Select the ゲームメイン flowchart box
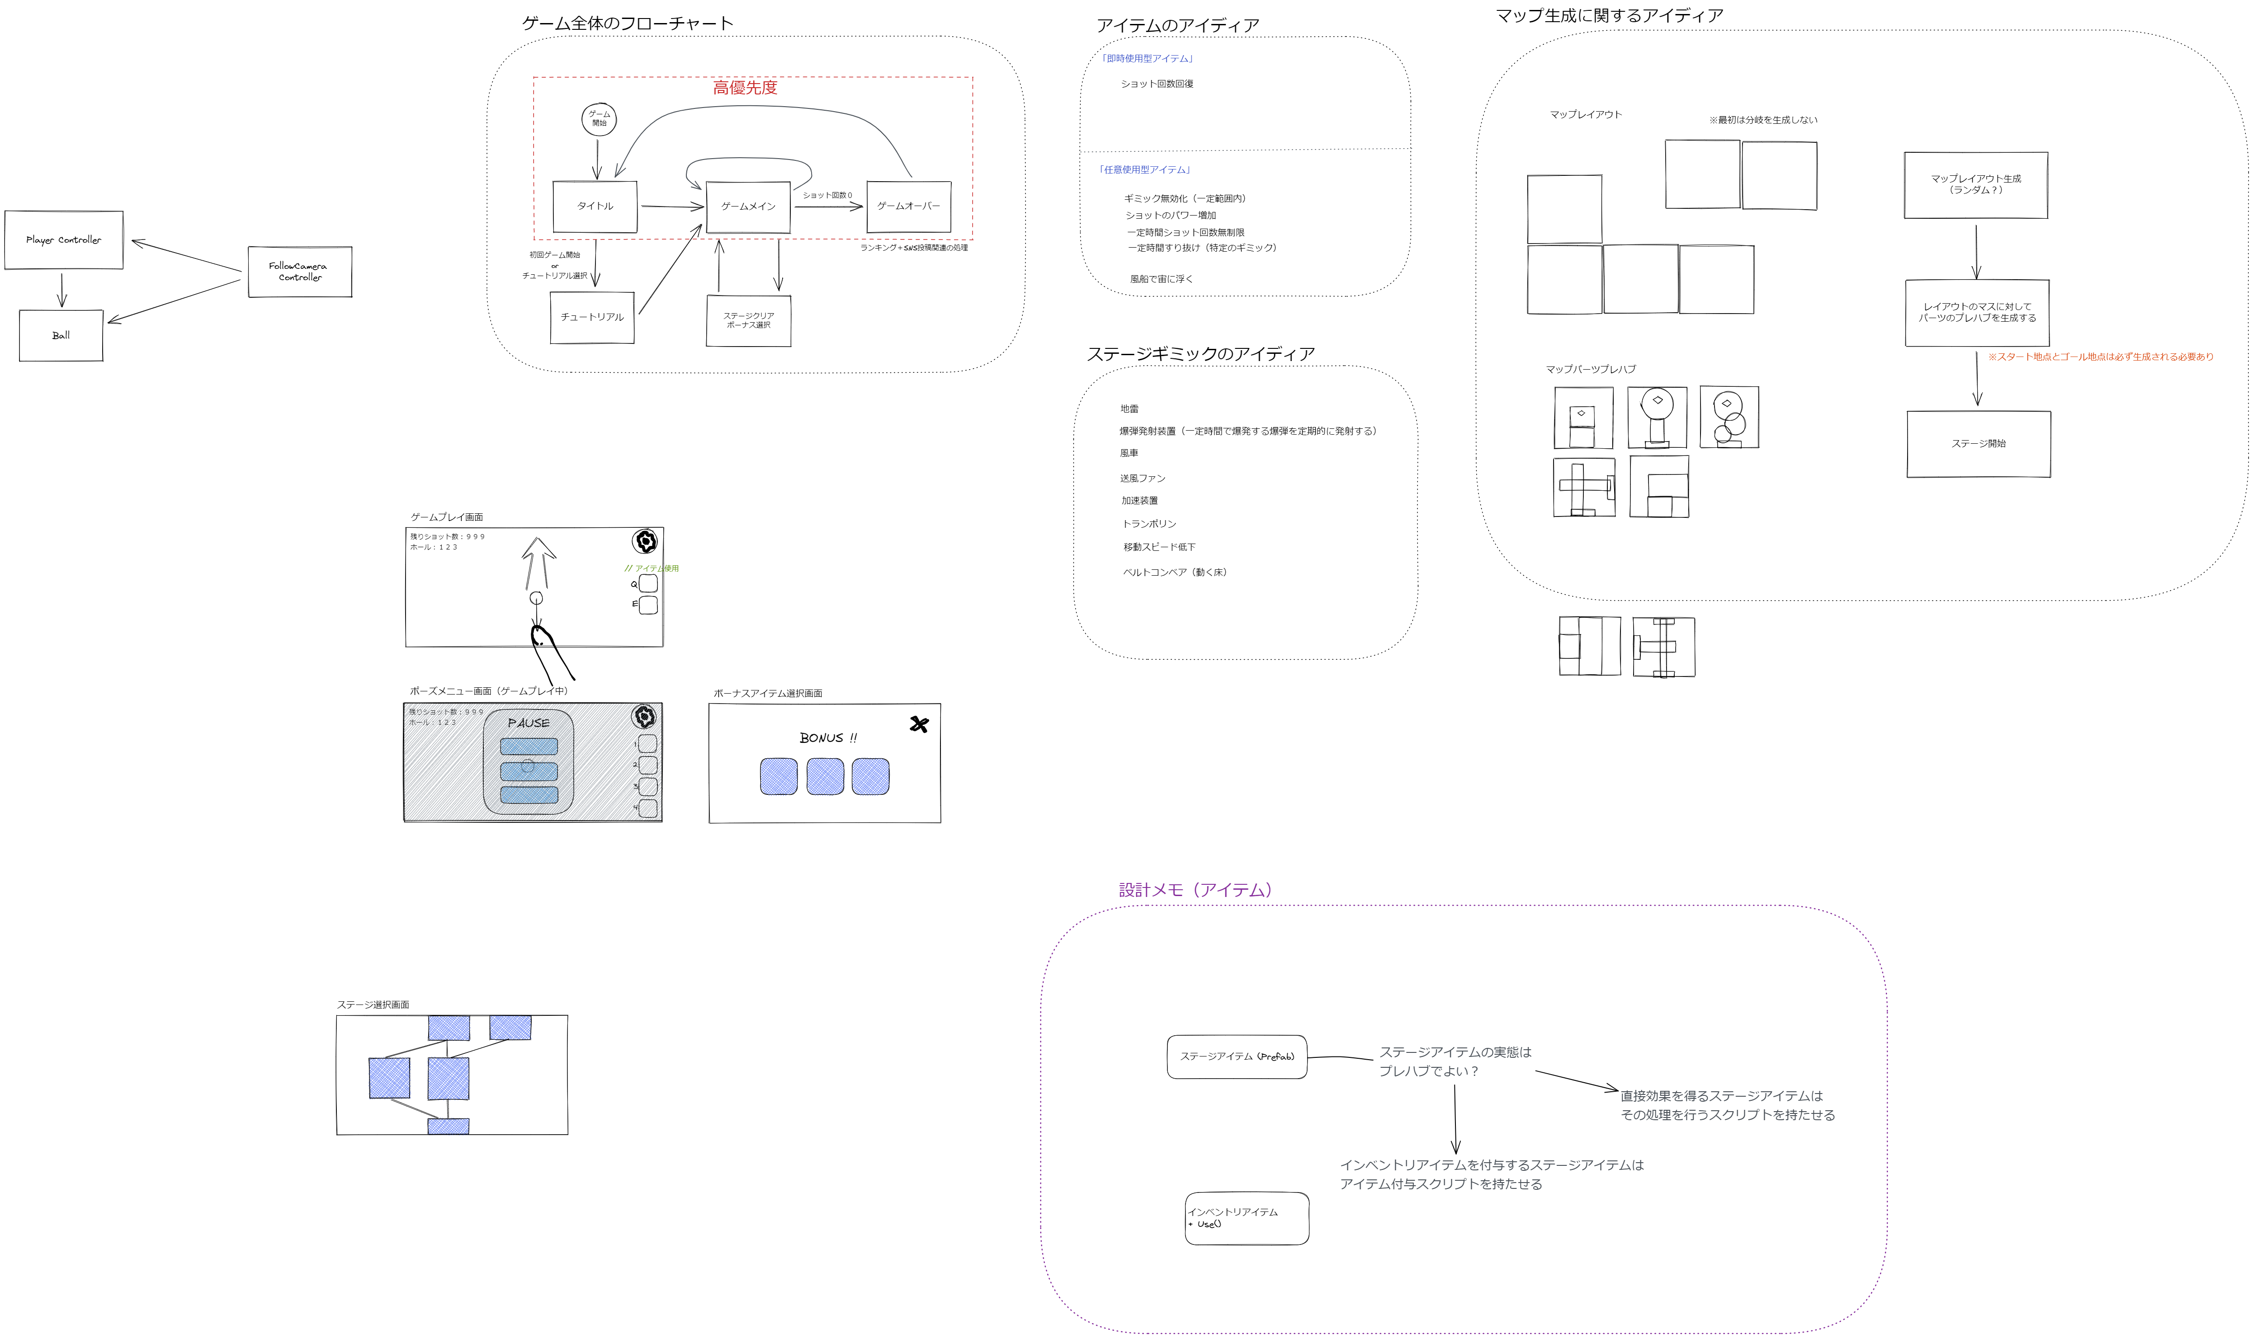Screen dimensions: 2253x1338 click(x=748, y=207)
